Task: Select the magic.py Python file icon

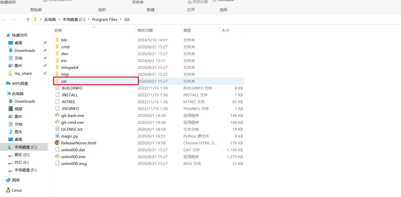Action: point(57,136)
